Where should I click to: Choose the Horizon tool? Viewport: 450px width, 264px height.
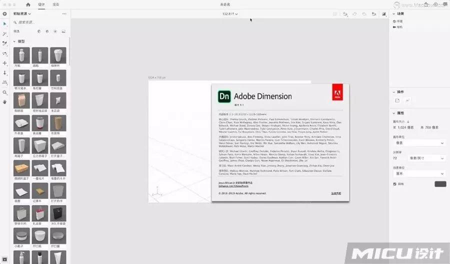(x=4, y=82)
